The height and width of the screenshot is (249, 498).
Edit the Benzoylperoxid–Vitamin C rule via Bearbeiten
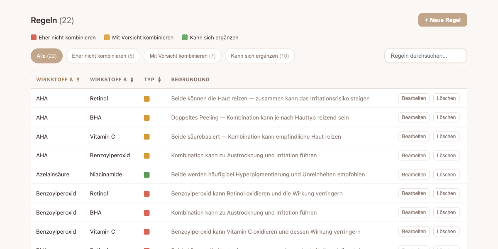pos(414,232)
